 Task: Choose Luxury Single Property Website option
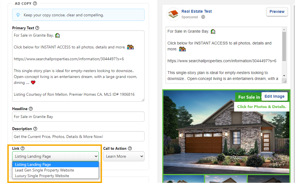coord(42,176)
